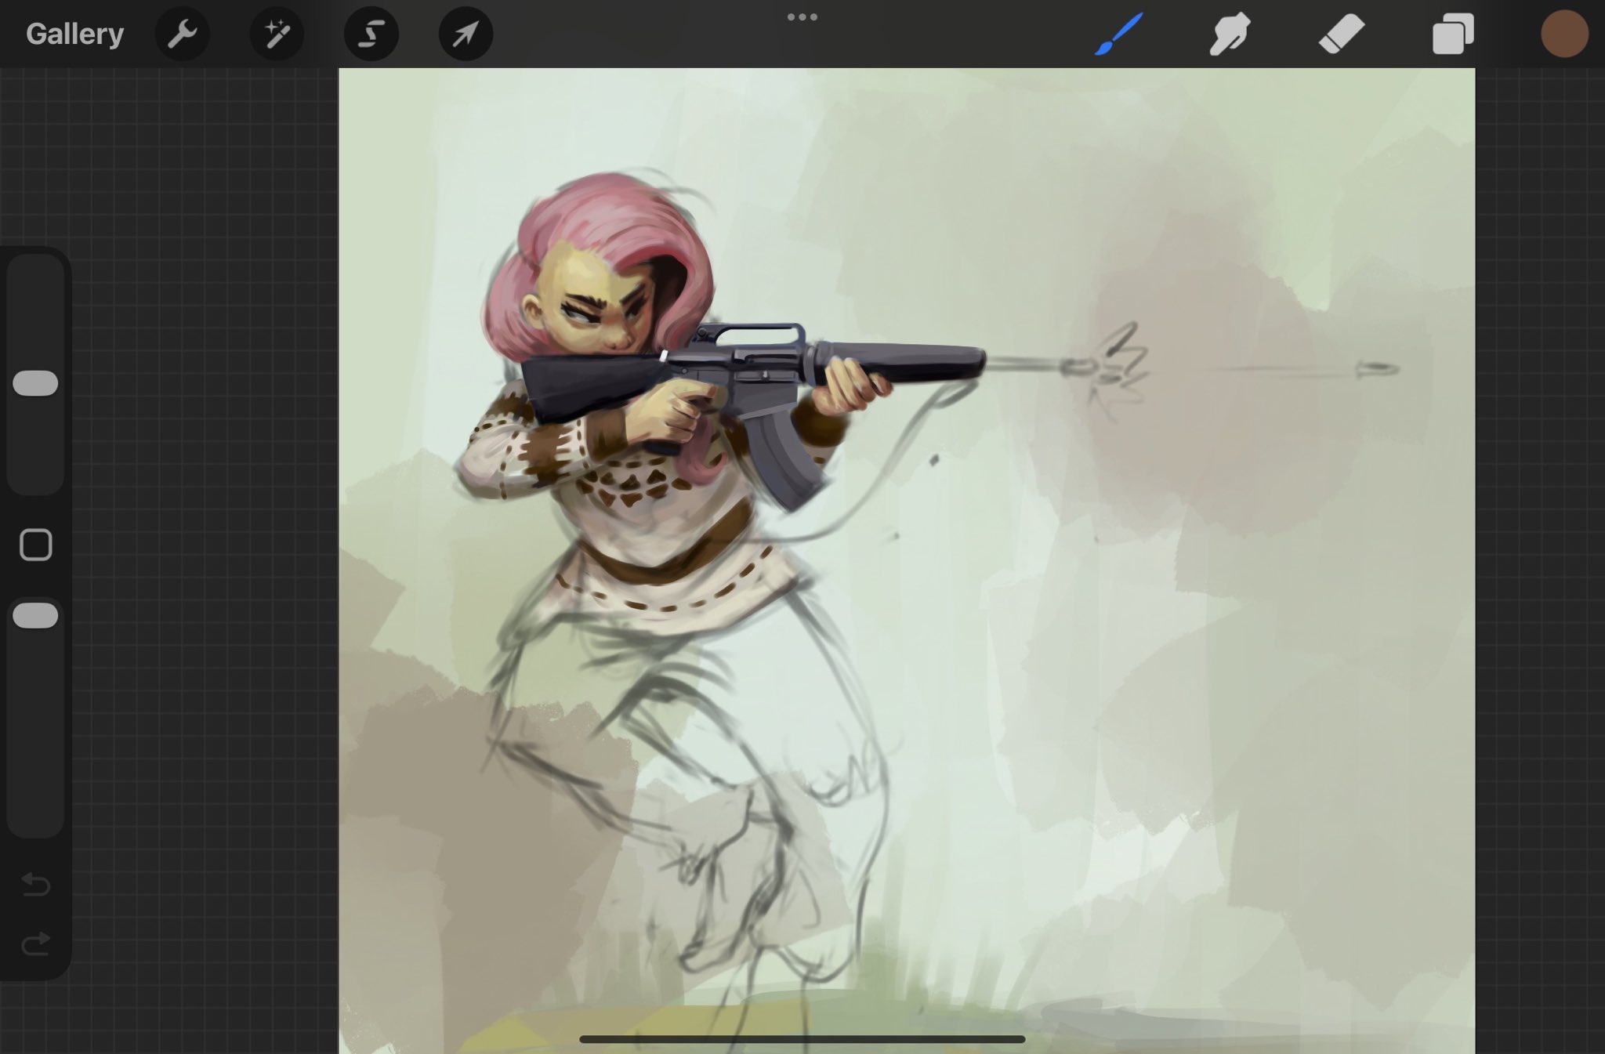Screen dimensions: 1605x1054
Task: Redo the last undone action
Action: tap(35, 944)
